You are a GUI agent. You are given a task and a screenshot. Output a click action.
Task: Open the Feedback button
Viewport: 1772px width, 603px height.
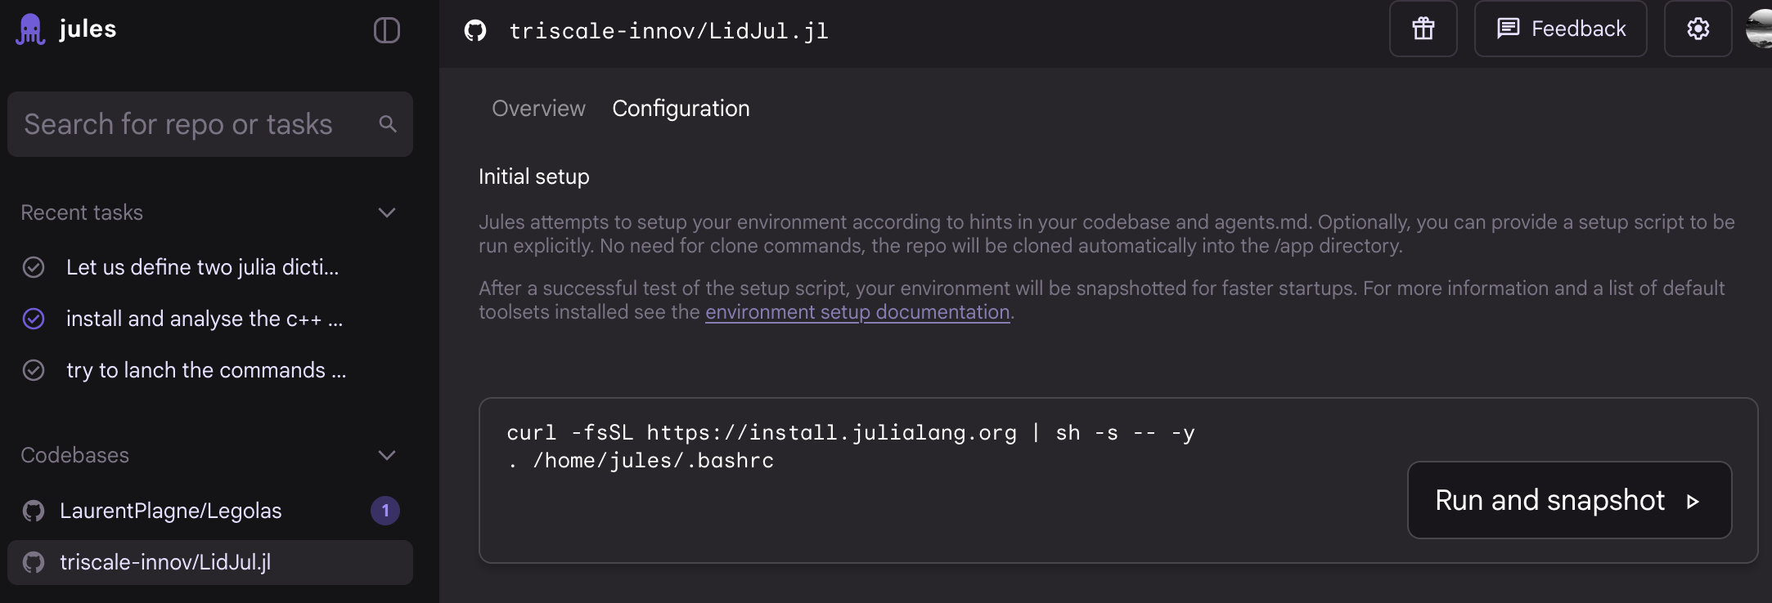1560,29
